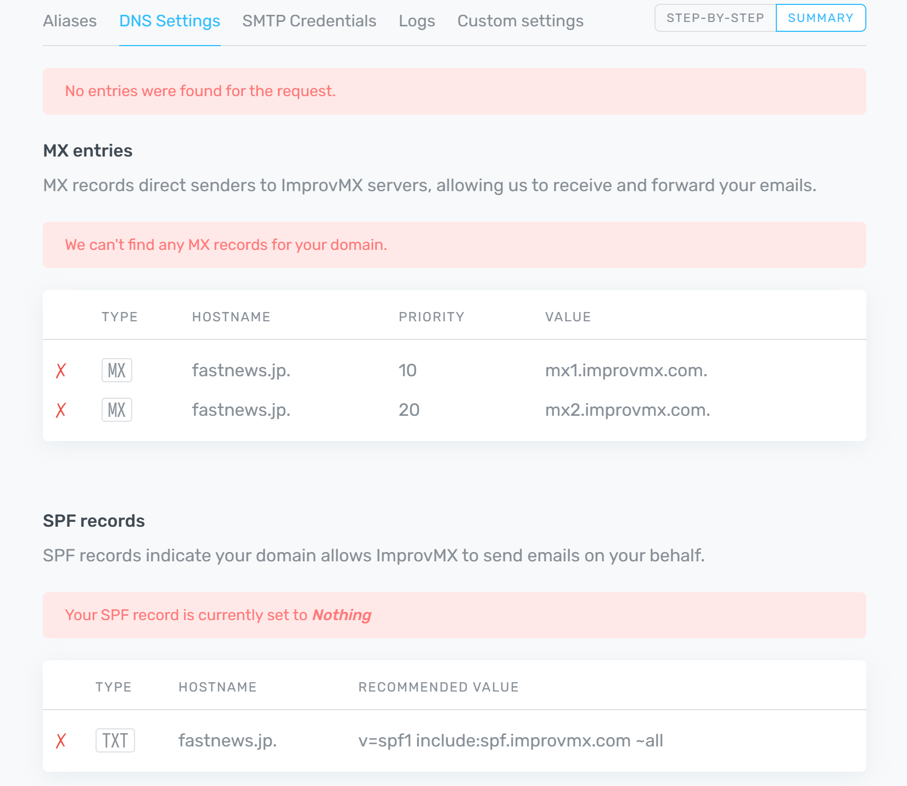
Task: Select hostname fastnews.jp. in priority 20 row
Action: pyautogui.click(x=241, y=410)
